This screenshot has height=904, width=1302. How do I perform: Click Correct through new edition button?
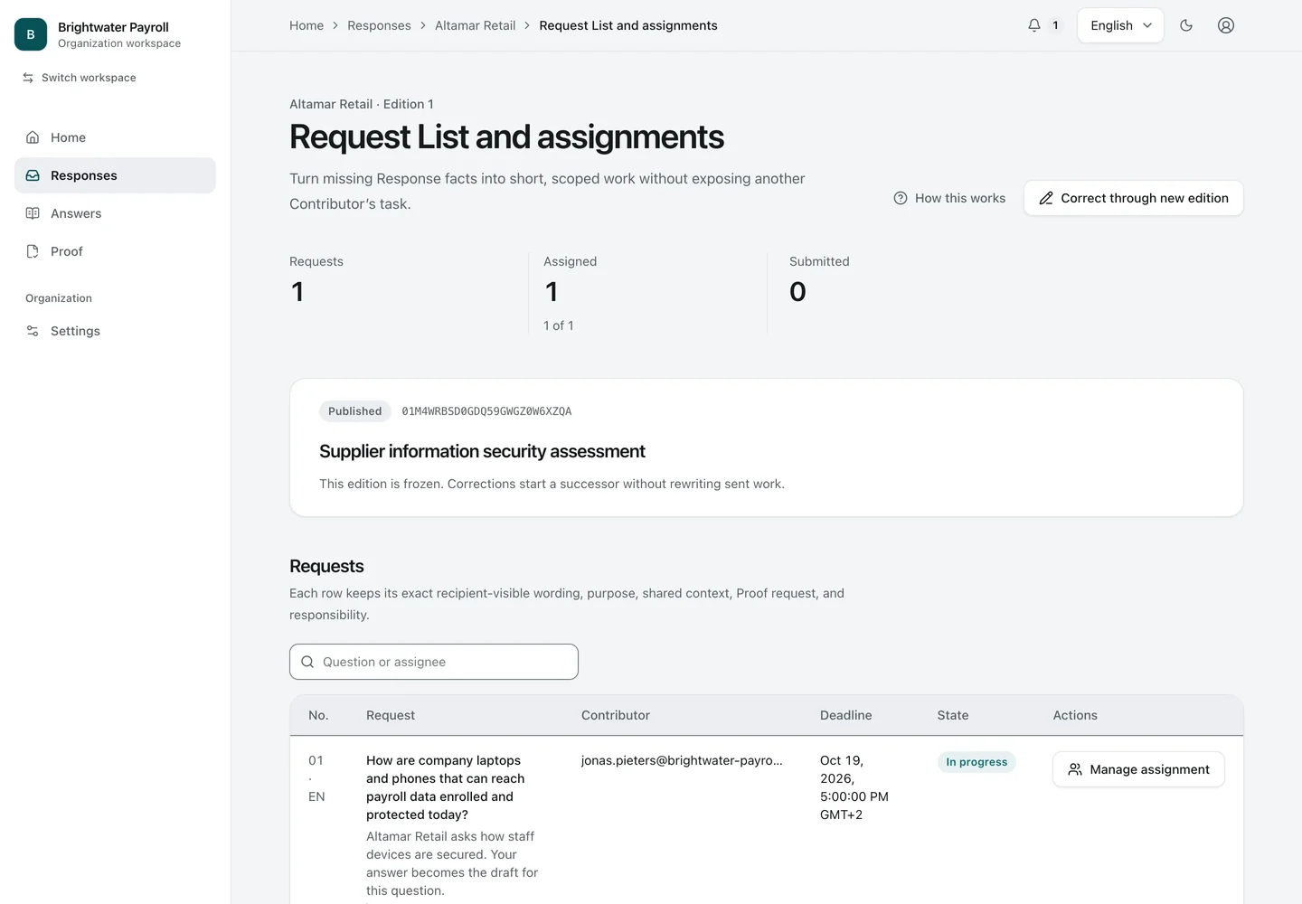tap(1134, 198)
